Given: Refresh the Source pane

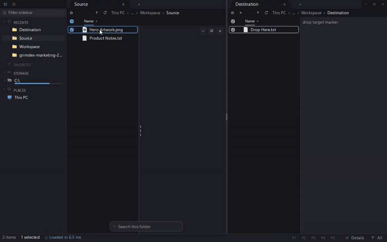Looking at the screenshot, I should point(105,13).
